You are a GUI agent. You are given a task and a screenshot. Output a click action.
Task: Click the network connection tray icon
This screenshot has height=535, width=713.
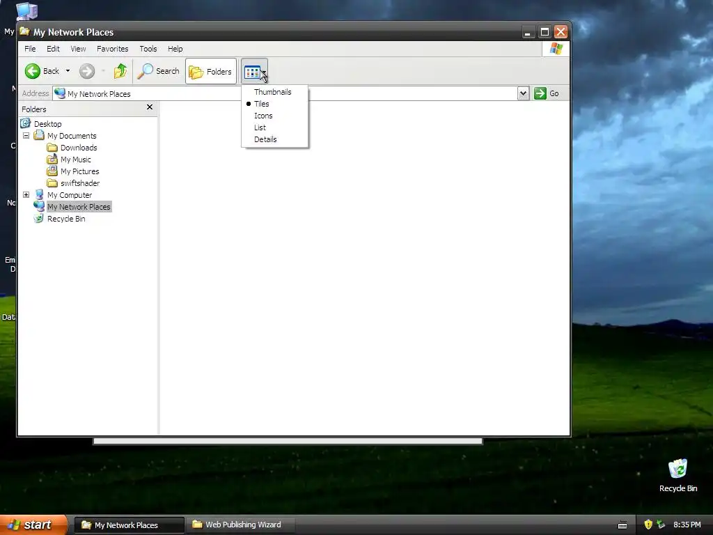pyautogui.click(x=661, y=525)
